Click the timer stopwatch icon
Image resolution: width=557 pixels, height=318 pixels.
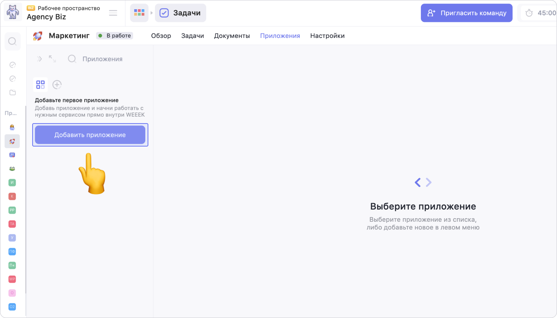coord(529,13)
